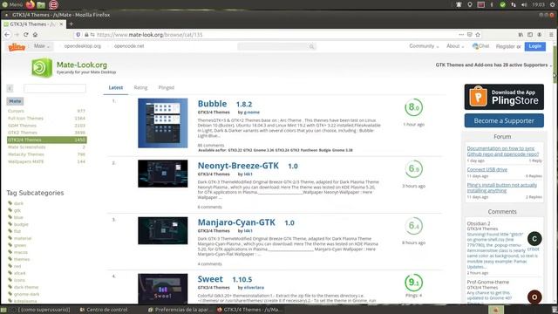The image size is (558, 314).
Task: Open opendesktop.org link
Action: (x=83, y=46)
